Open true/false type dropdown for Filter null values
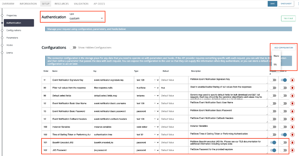 tap(147, 88)
